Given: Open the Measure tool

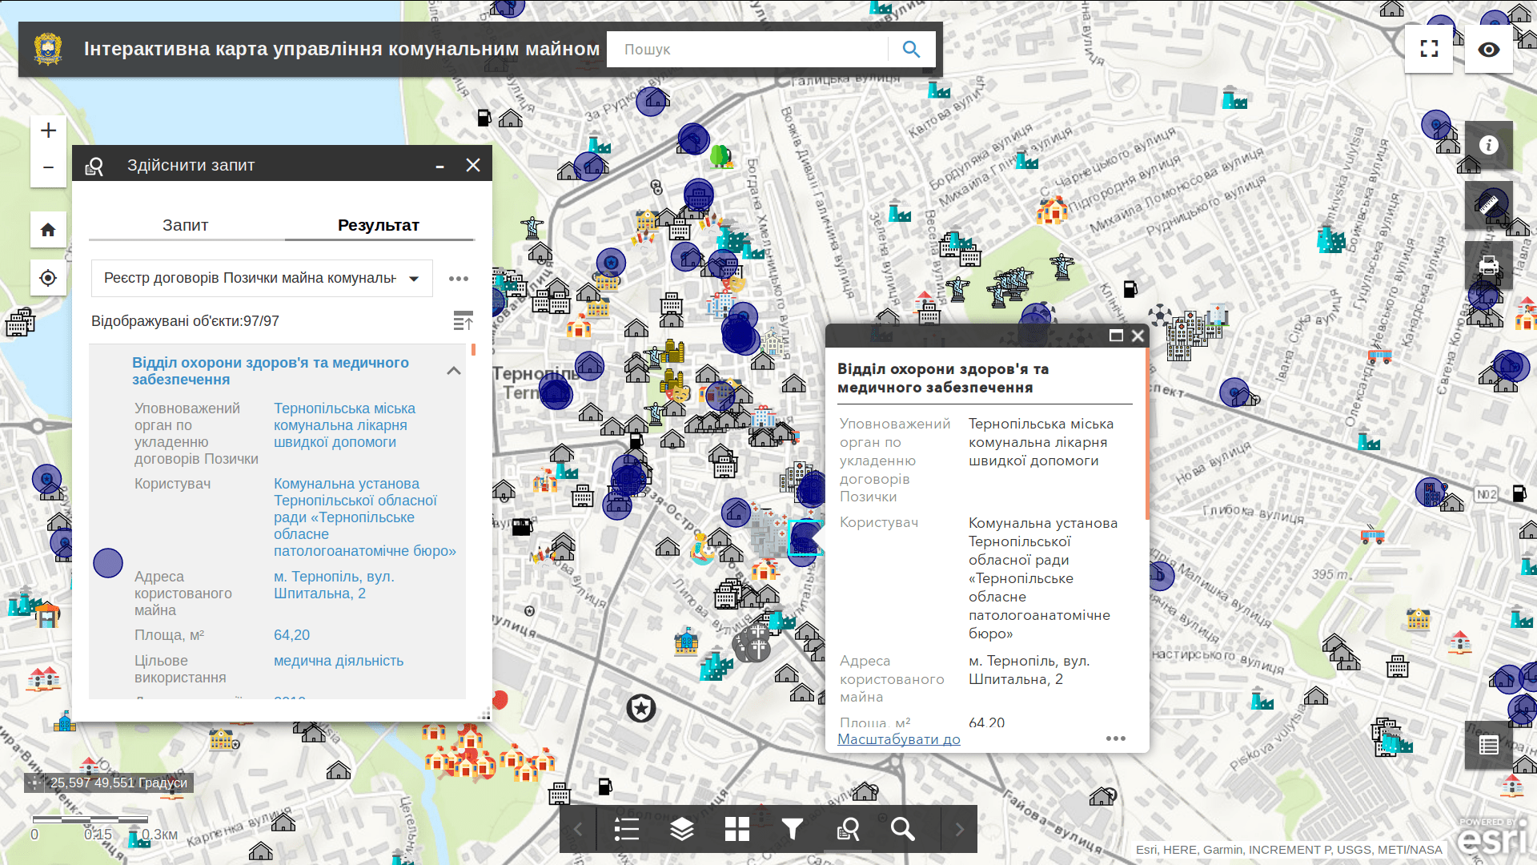Looking at the screenshot, I should tap(1487, 205).
